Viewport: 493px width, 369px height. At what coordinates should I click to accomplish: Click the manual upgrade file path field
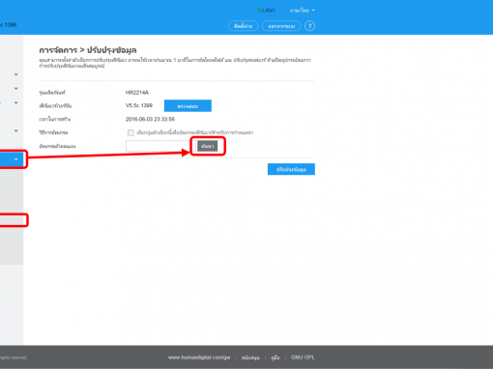pyautogui.click(x=159, y=146)
